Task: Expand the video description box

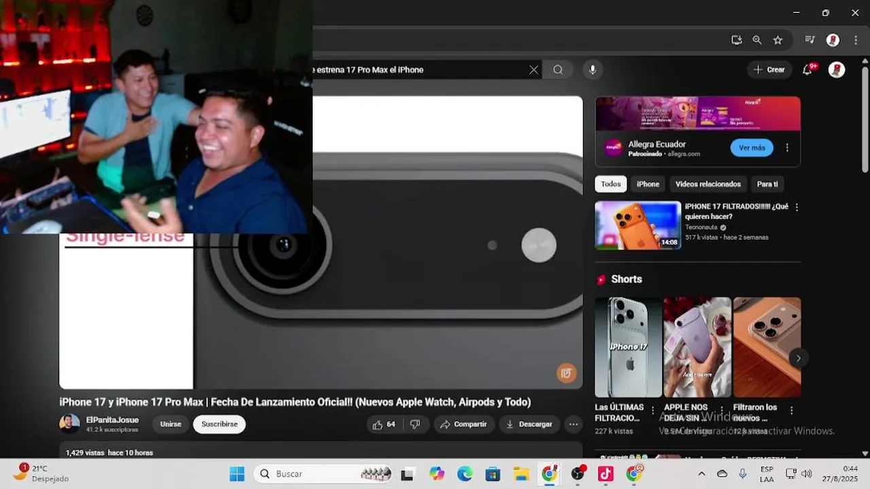Action: pyautogui.click(x=321, y=451)
